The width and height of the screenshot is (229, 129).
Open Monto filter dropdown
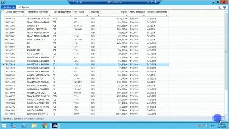pyautogui.click(x=126, y=15)
